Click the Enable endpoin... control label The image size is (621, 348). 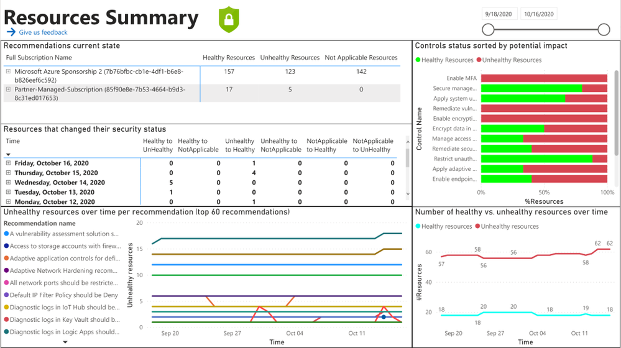pos(454,179)
